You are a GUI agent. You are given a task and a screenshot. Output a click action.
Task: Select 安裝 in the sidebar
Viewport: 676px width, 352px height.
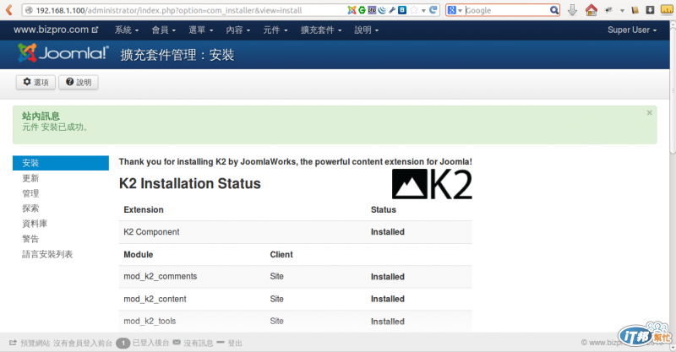61,163
